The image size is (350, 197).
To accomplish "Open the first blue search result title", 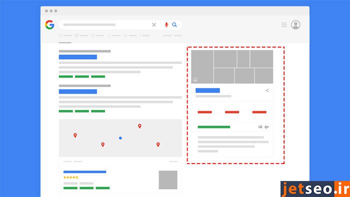I will point(78,57).
